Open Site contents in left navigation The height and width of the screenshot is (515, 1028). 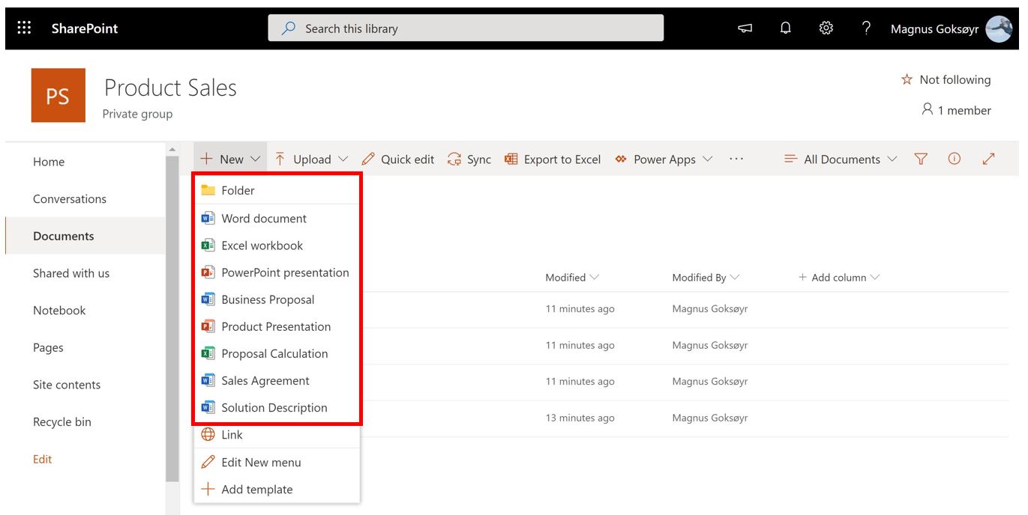click(x=67, y=385)
